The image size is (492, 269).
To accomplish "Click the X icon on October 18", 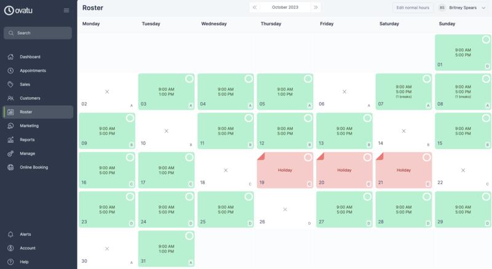I will point(226,170).
